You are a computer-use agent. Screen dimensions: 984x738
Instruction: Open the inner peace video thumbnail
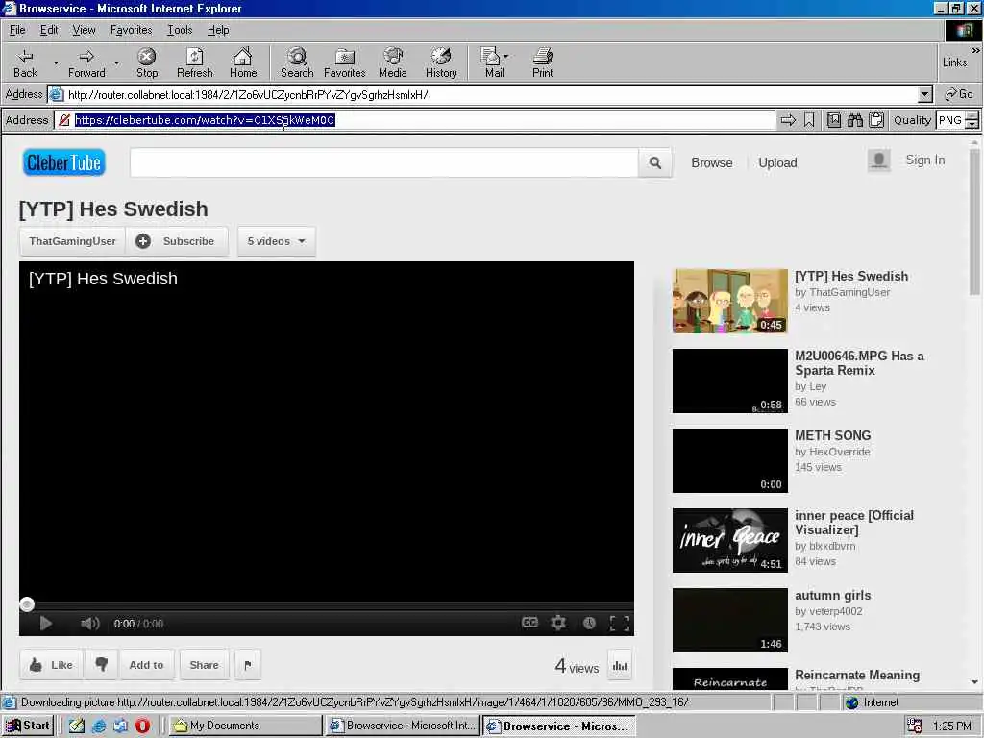pyautogui.click(x=730, y=540)
